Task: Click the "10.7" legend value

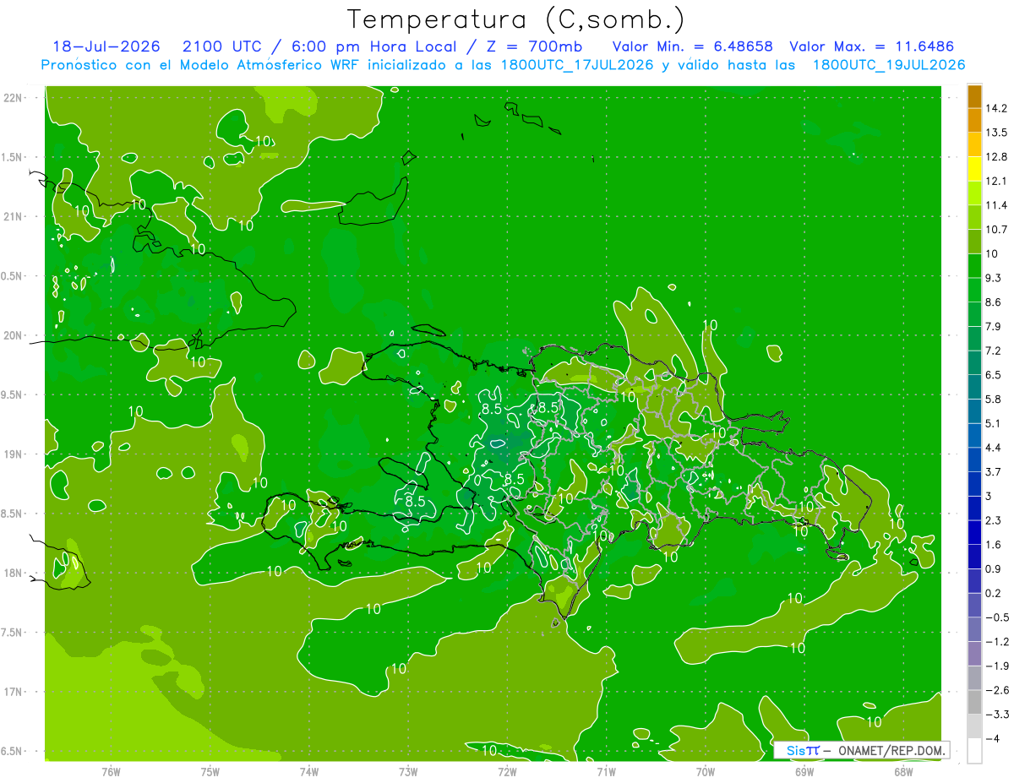Action: pos(996,230)
